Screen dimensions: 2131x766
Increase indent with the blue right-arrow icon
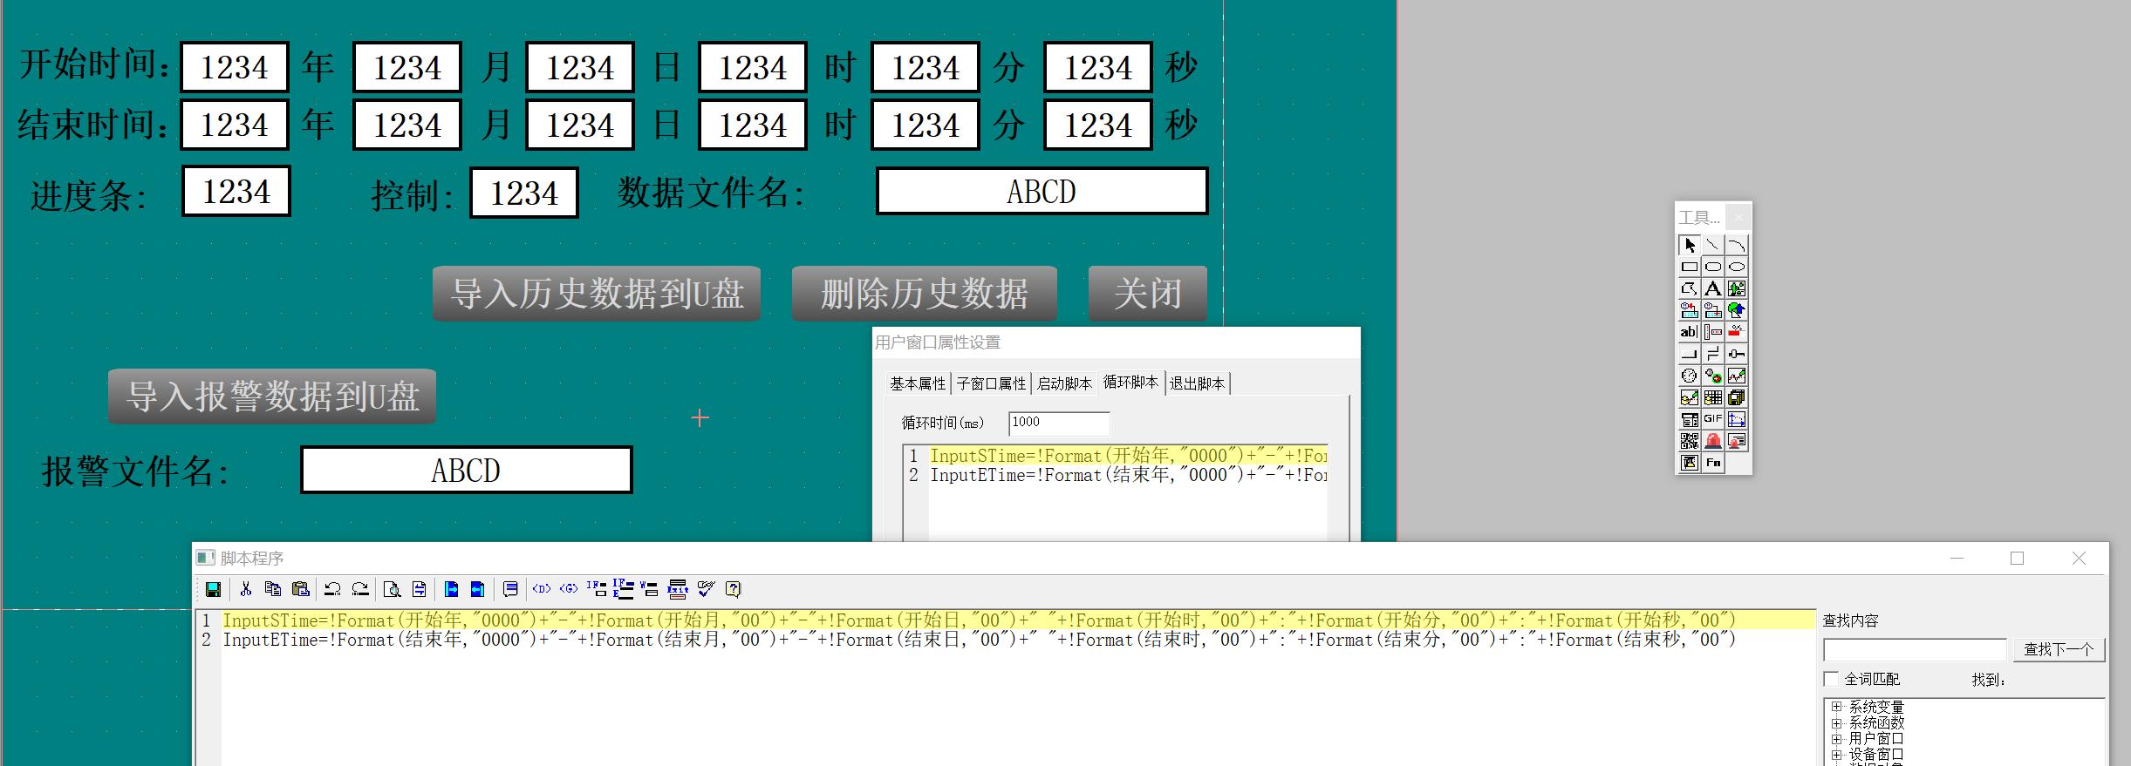(451, 589)
